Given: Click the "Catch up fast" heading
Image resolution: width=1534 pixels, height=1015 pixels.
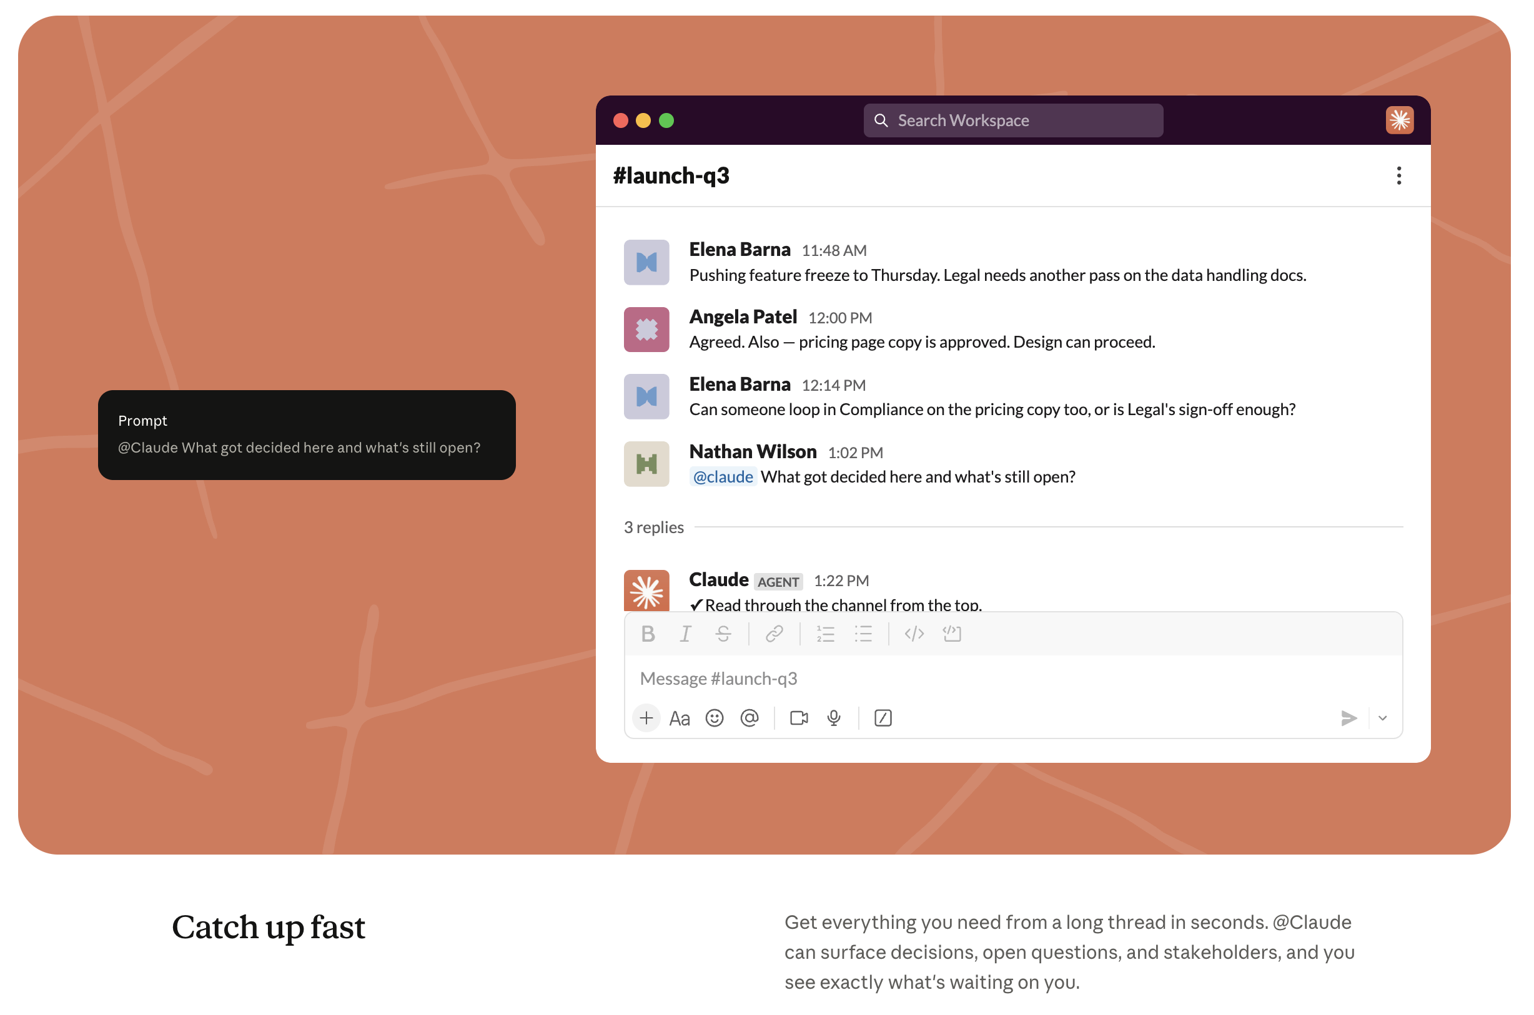Looking at the screenshot, I should click(x=269, y=928).
